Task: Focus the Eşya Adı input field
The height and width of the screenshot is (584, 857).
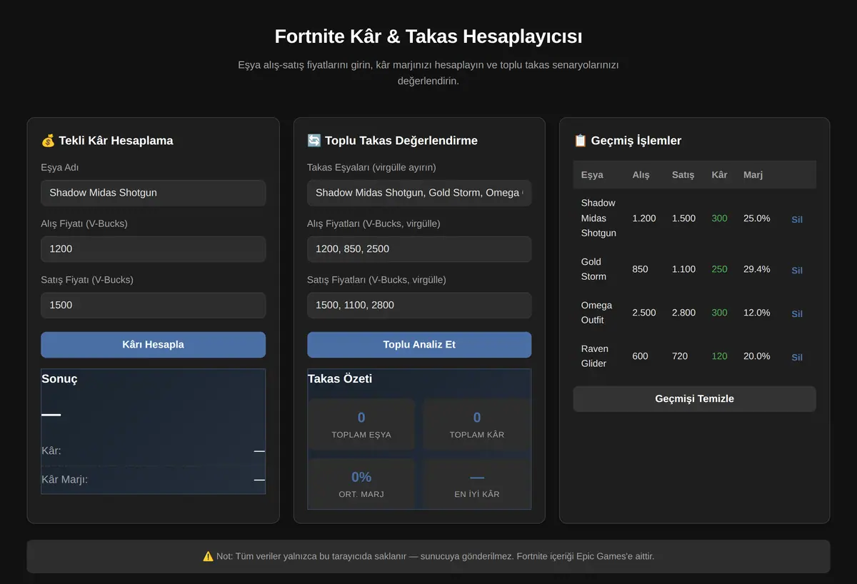Action: 153,193
